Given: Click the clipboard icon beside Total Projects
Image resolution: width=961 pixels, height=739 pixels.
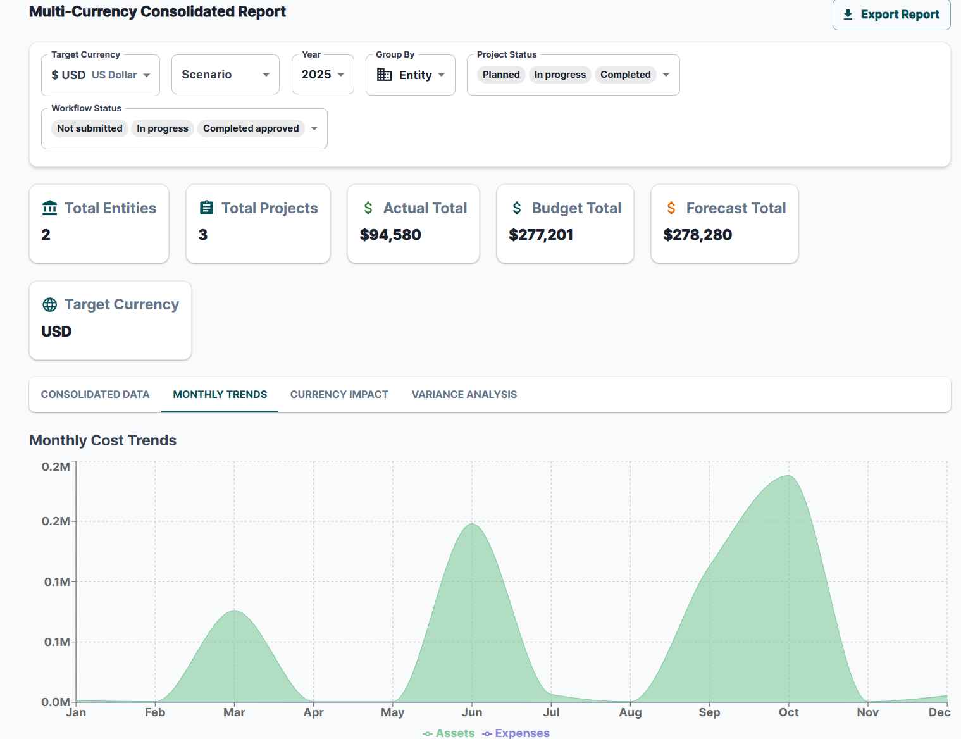Looking at the screenshot, I should (x=206, y=207).
